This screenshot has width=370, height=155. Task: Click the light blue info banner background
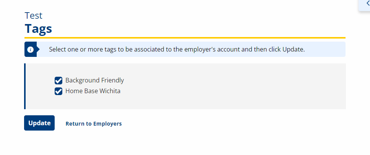[x=191, y=49]
